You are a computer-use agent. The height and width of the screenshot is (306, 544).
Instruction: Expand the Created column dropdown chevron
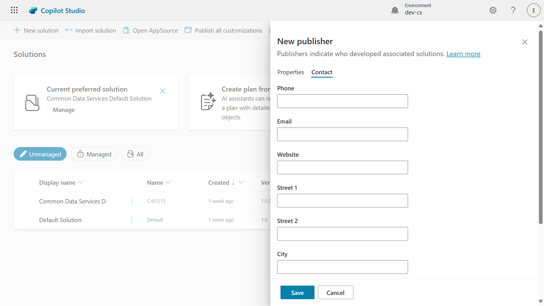coord(241,182)
